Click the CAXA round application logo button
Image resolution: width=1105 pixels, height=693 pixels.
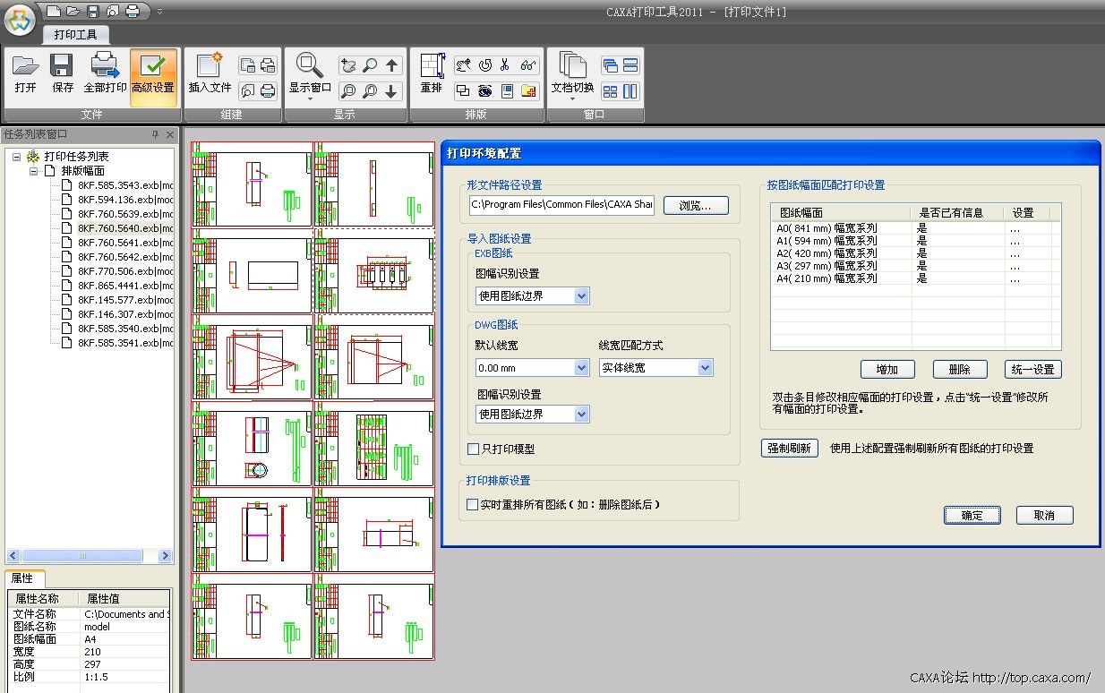pos(20,19)
